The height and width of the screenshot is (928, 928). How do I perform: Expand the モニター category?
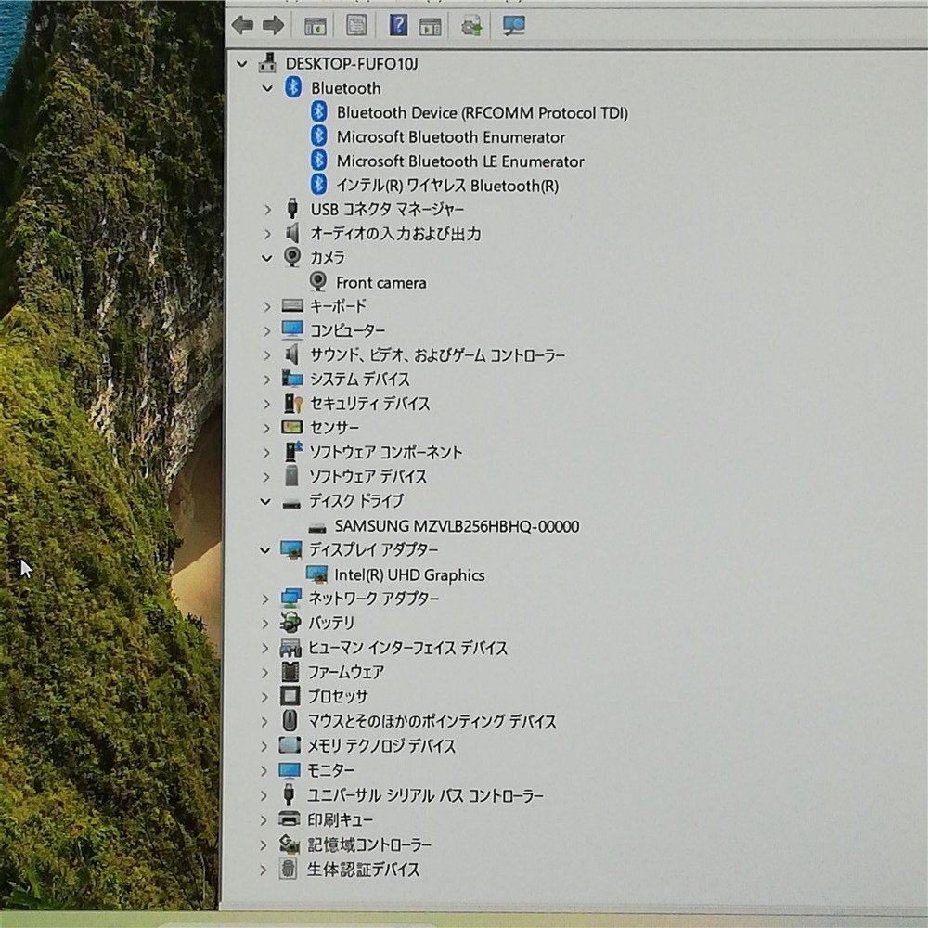pyautogui.click(x=264, y=770)
